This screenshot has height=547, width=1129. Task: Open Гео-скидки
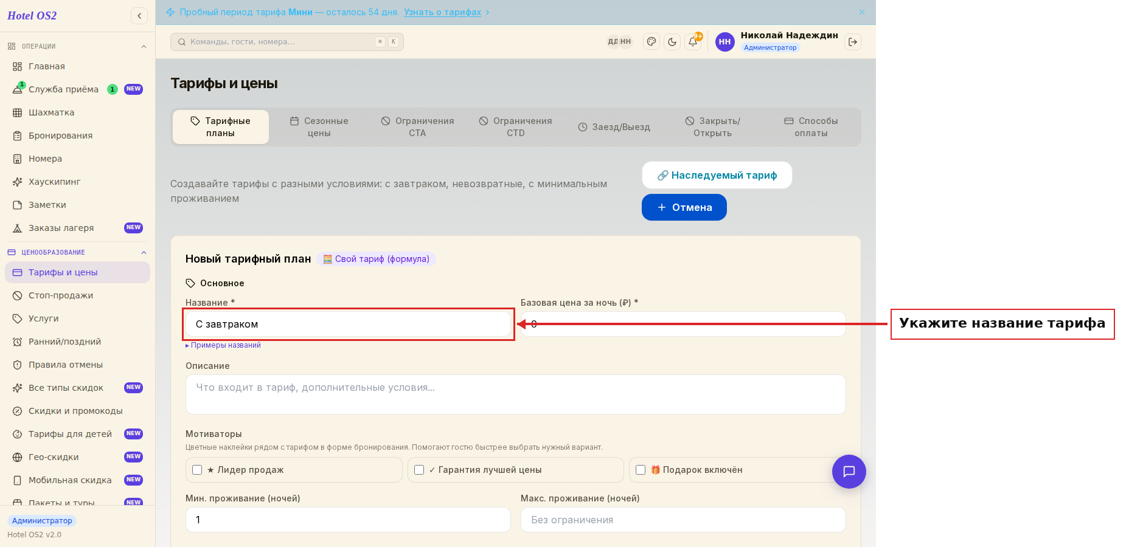(77, 457)
